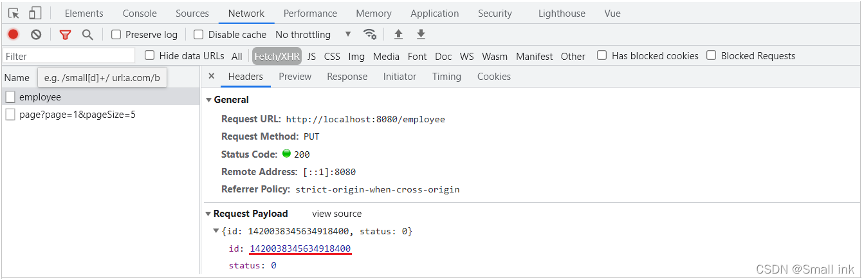
Task: Filter requests by Media
Action: tap(386, 56)
